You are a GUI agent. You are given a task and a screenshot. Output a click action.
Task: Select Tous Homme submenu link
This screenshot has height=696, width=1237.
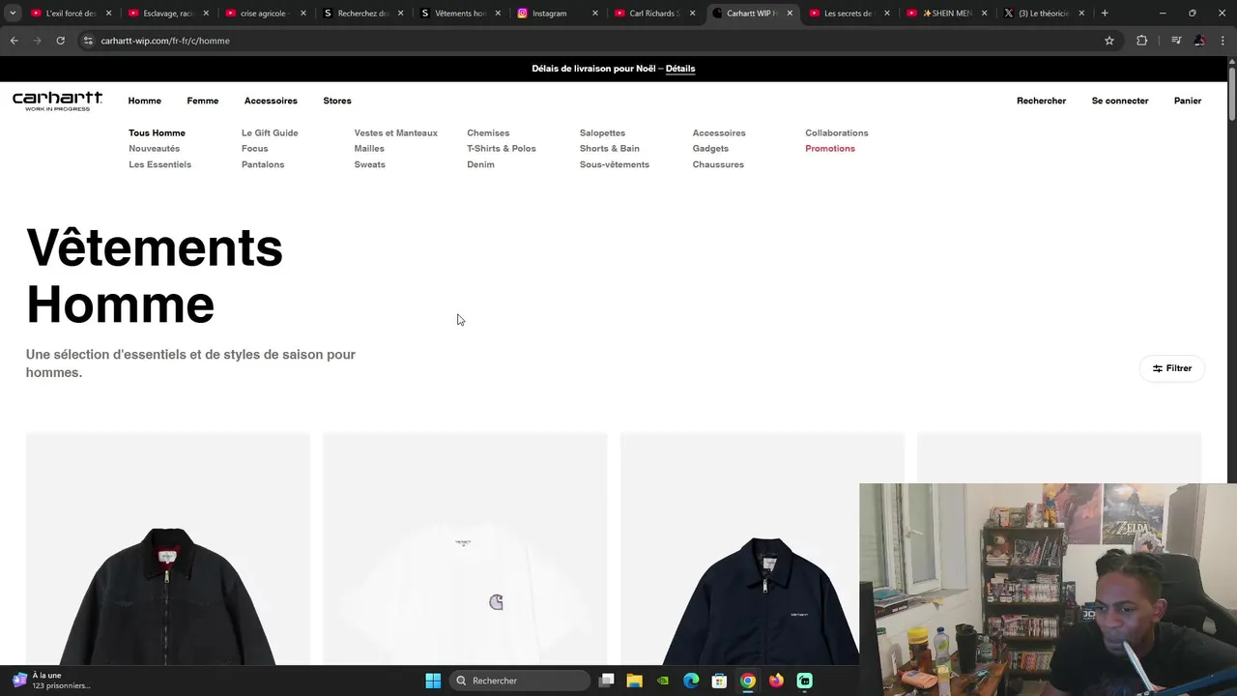157,133
